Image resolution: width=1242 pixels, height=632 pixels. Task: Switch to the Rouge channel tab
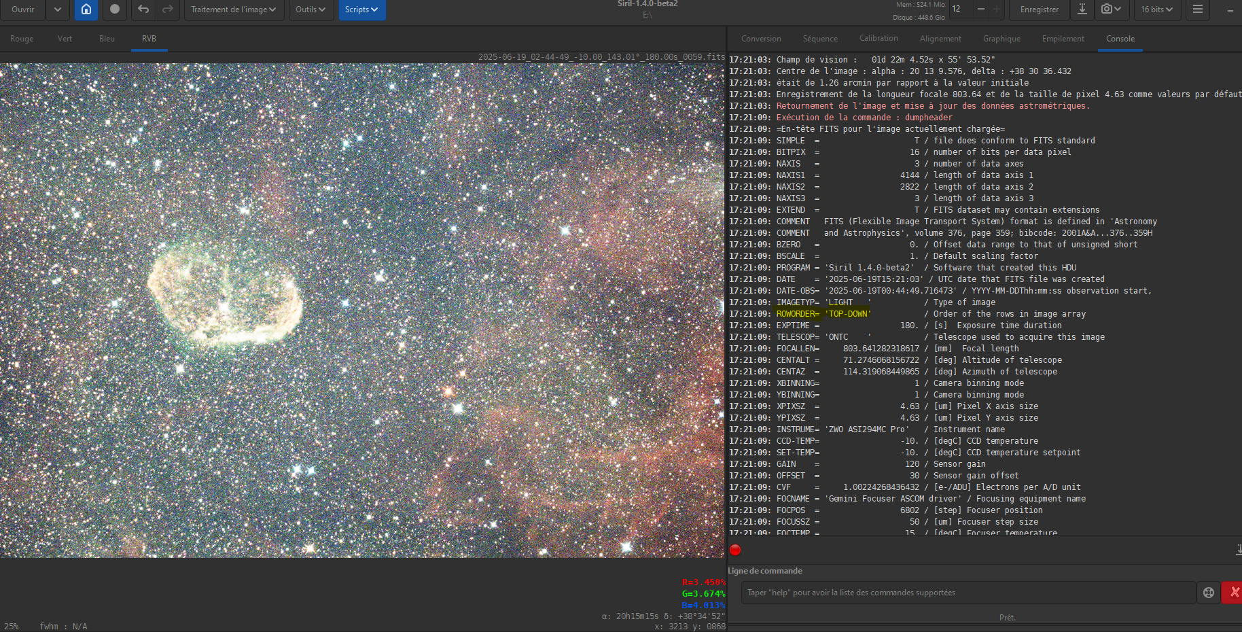22,39
